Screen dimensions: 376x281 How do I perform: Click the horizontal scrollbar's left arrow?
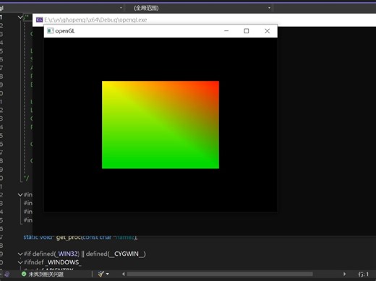[x=124, y=274]
